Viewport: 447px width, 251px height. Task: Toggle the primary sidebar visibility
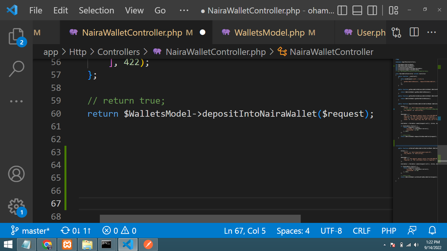coord(342,10)
